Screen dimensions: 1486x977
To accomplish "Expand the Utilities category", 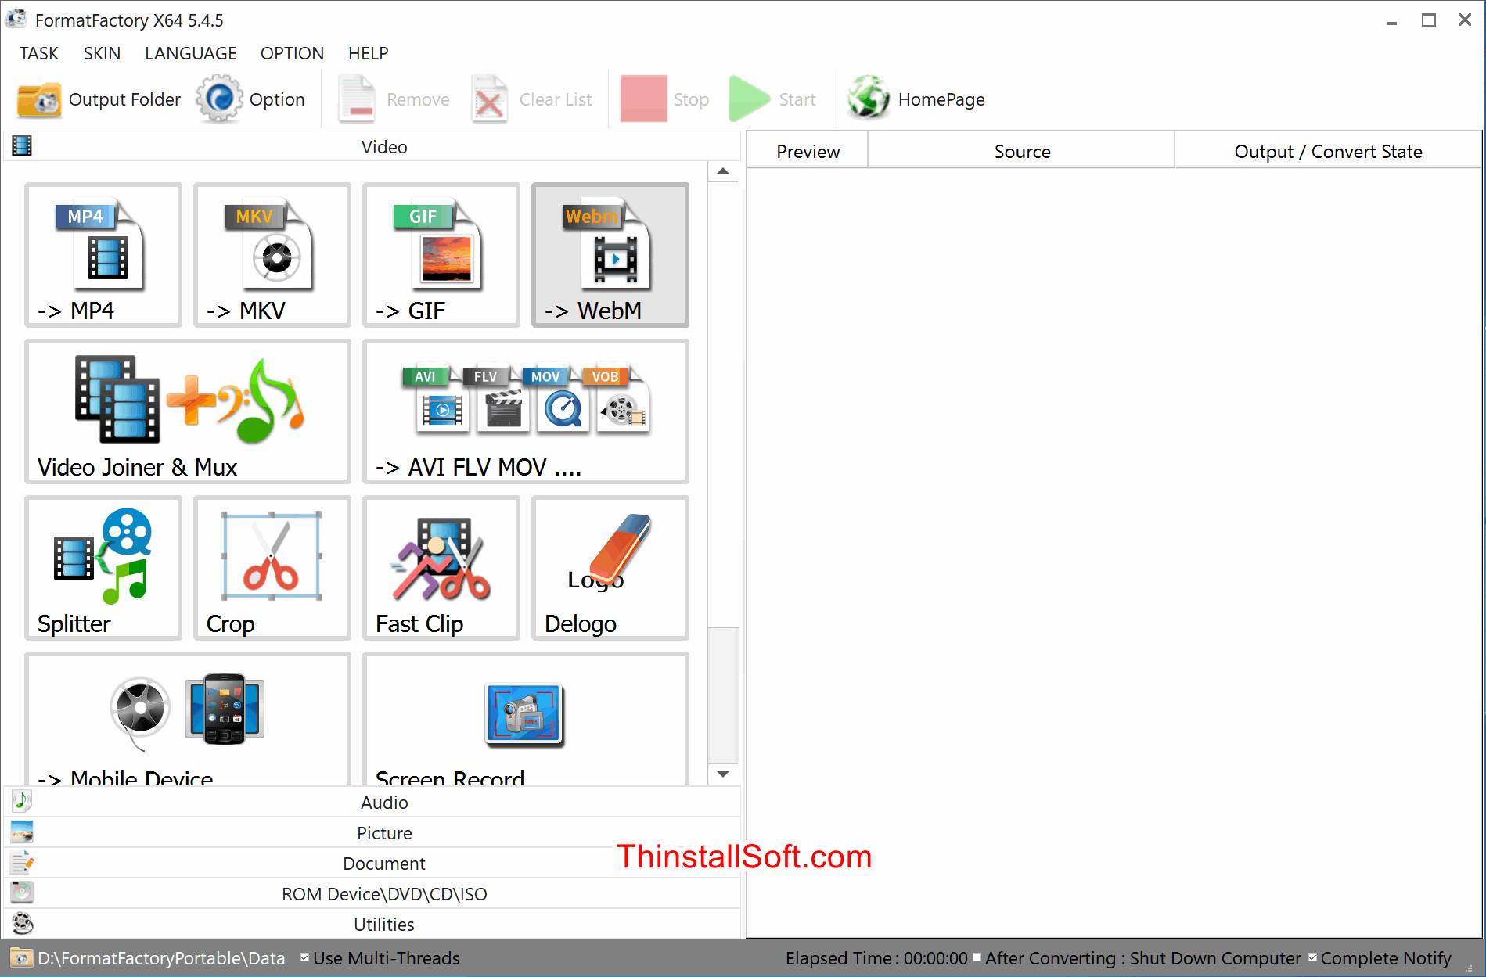I will (372, 925).
